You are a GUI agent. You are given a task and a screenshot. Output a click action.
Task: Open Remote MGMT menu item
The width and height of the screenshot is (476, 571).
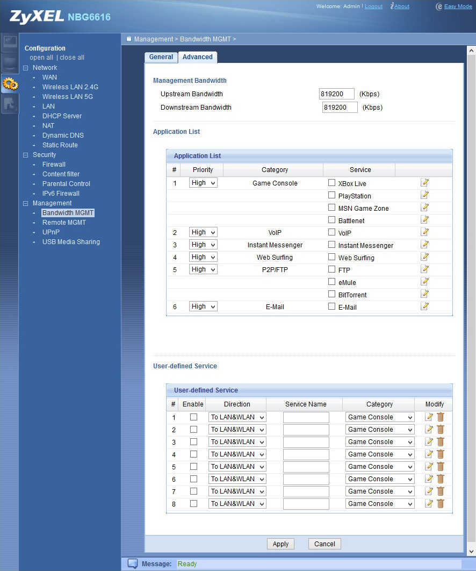pos(64,223)
